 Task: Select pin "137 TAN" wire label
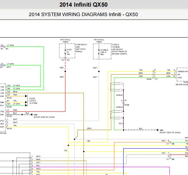pyautogui.click(x=12, y=95)
